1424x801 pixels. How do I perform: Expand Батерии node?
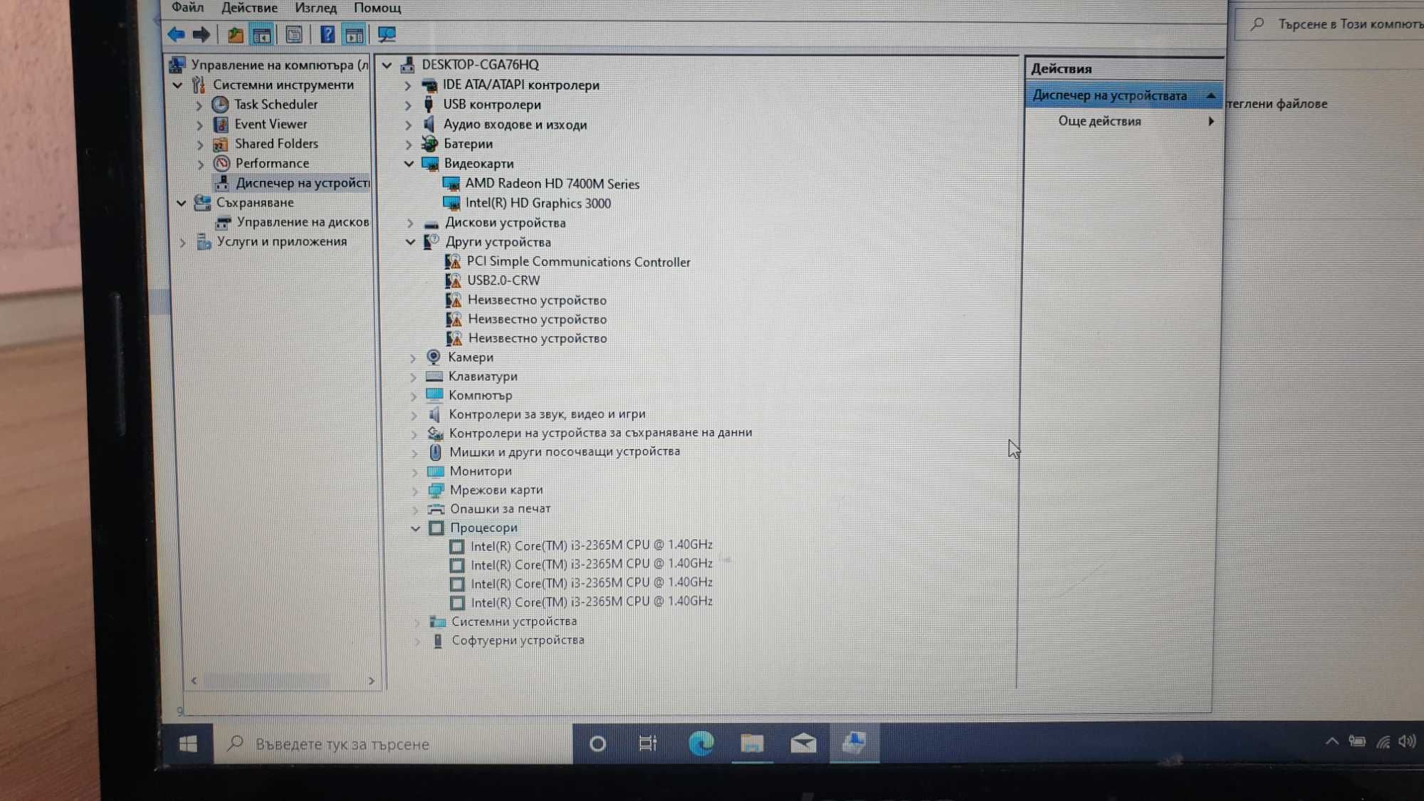coord(408,144)
